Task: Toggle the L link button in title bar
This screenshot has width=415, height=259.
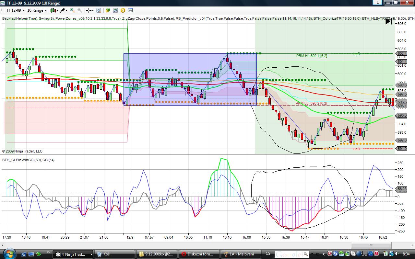Action: click(x=377, y=3)
